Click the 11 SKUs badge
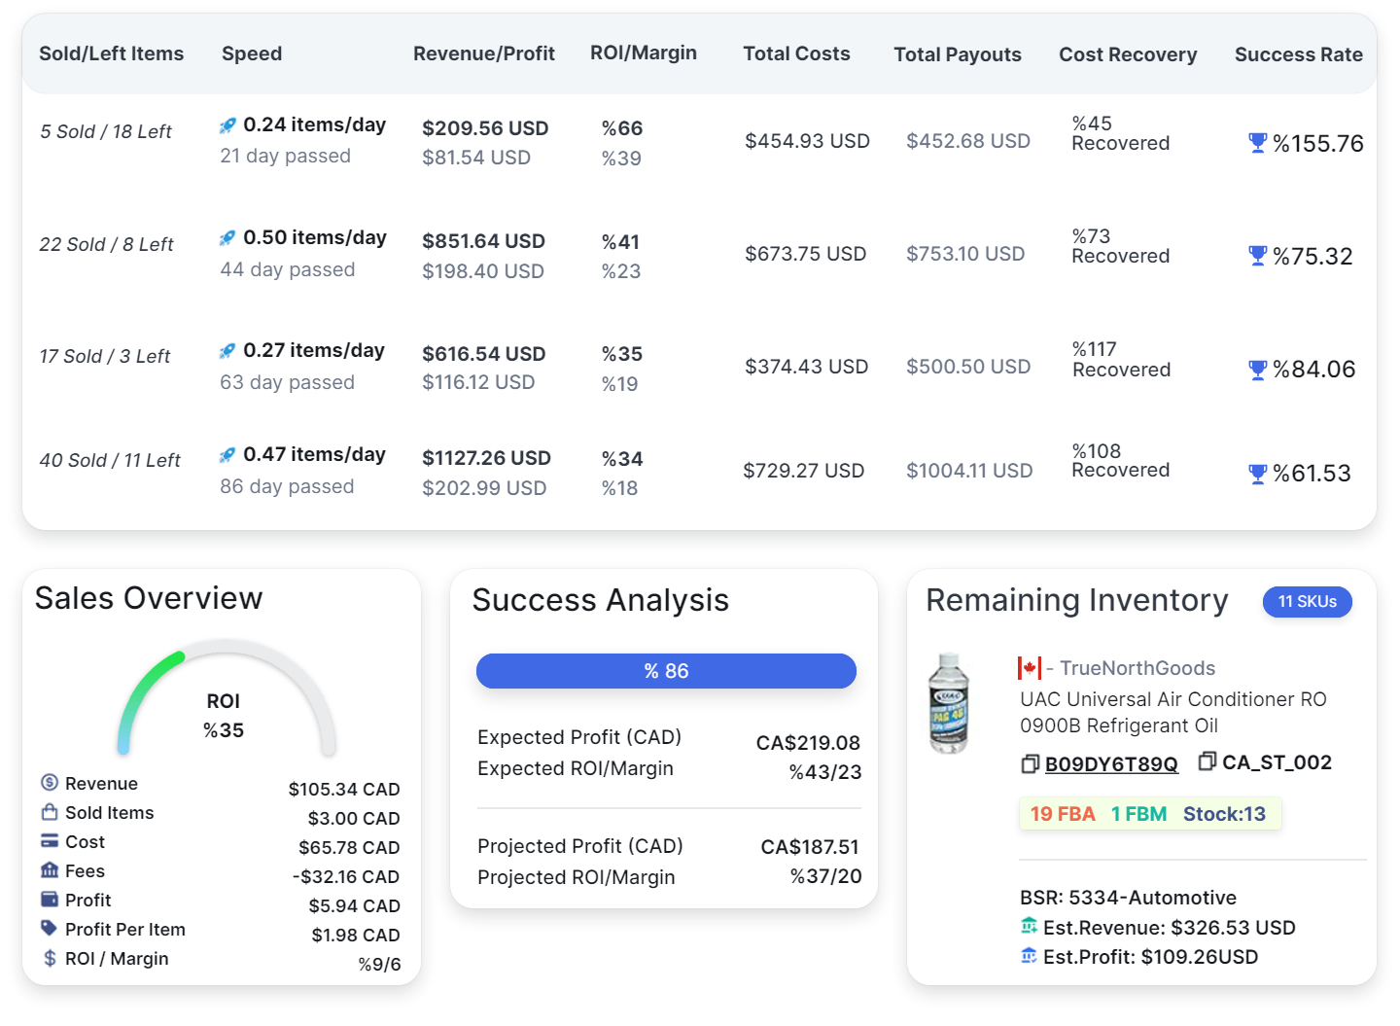This screenshot has height=1026, width=1400. [1308, 602]
